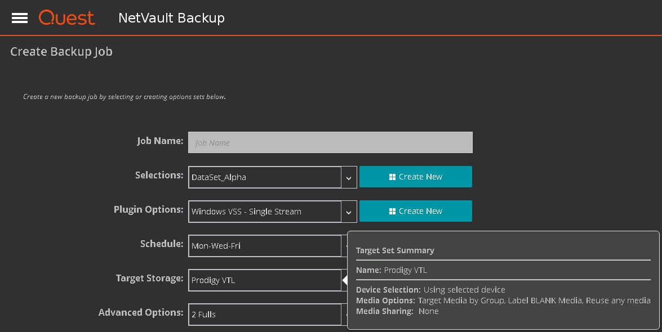Image resolution: width=662 pixels, height=332 pixels.
Task: Open the hamburger navigation menu
Action: [20, 18]
